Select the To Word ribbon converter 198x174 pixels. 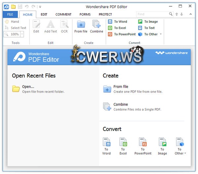pos(118,22)
